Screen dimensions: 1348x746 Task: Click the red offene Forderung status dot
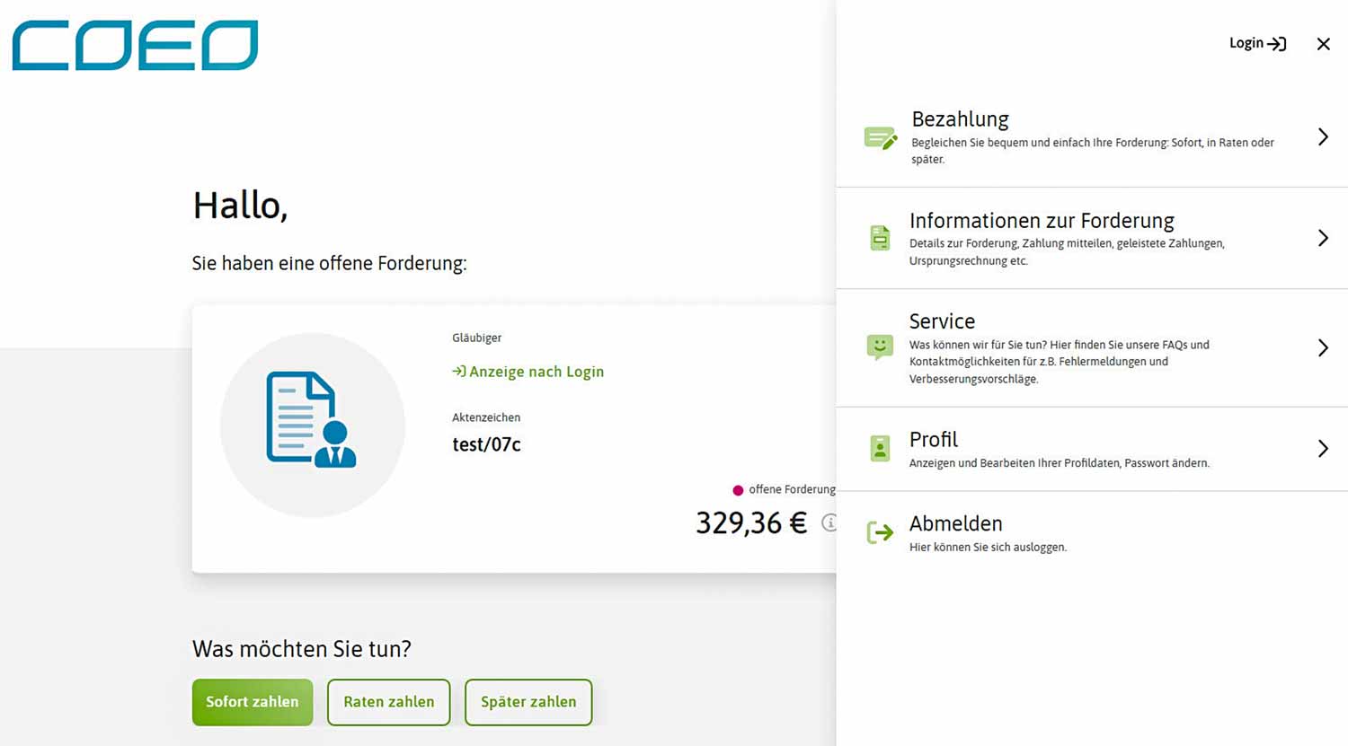pos(738,490)
